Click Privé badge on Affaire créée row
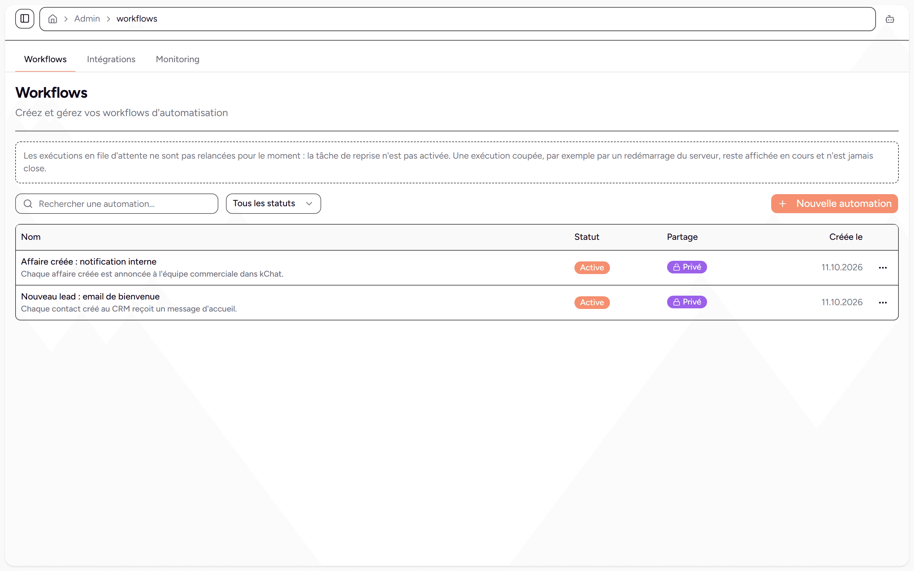 point(687,267)
